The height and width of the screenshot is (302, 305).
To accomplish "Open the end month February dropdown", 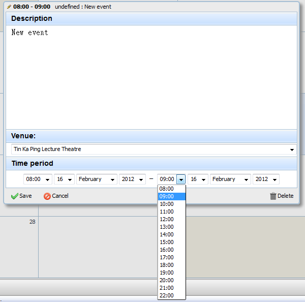I will pyautogui.click(x=230, y=179).
